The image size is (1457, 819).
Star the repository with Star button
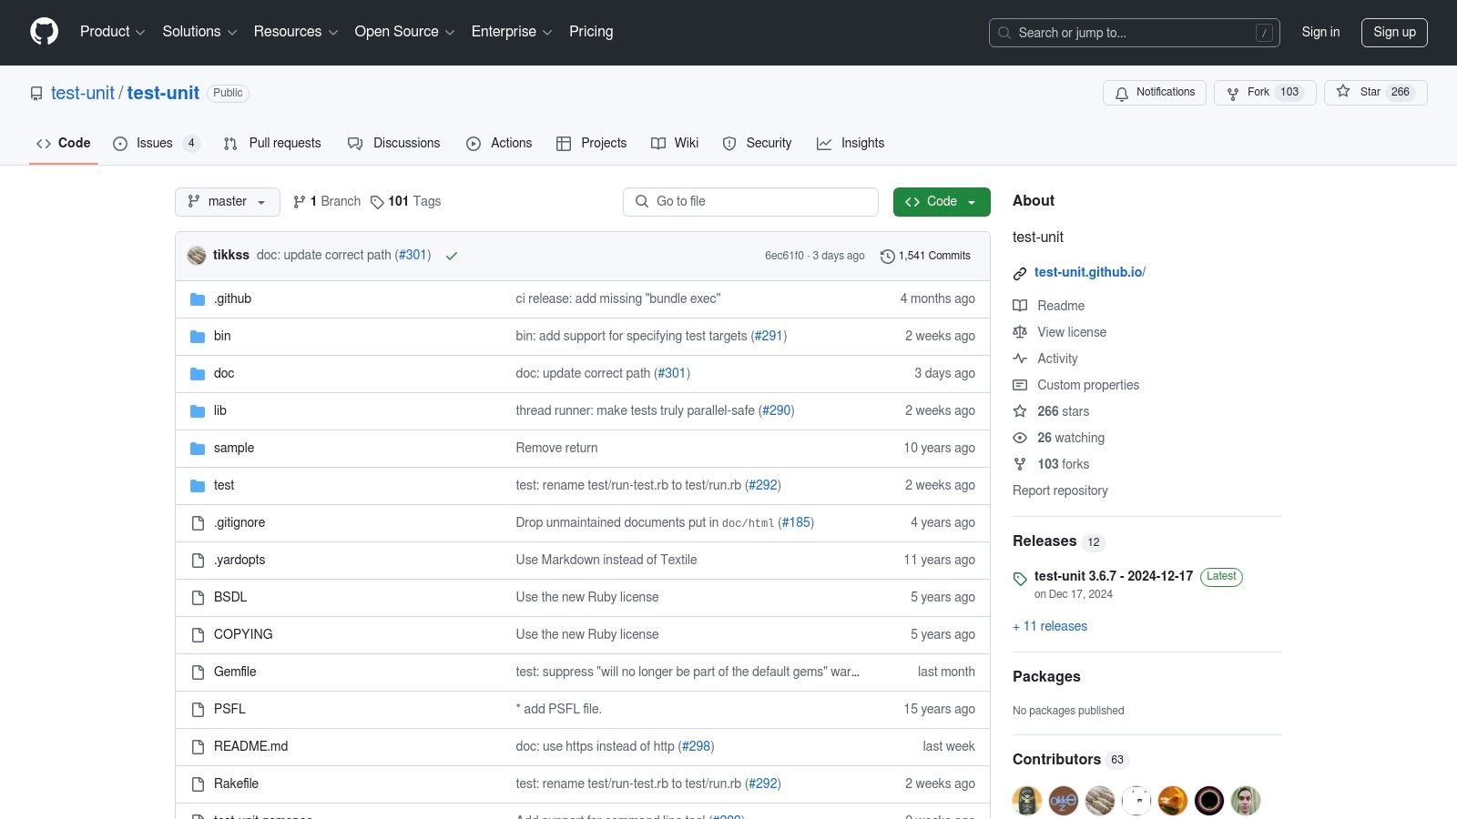(1375, 93)
